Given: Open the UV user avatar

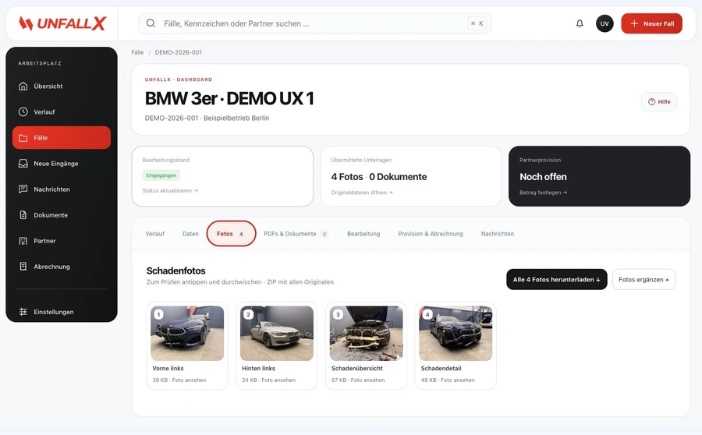Looking at the screenshot, I should [x=604, y=23].
